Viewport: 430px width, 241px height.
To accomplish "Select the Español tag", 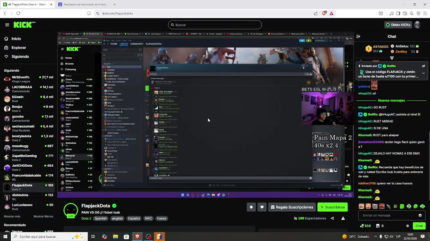I will point(134,218).
